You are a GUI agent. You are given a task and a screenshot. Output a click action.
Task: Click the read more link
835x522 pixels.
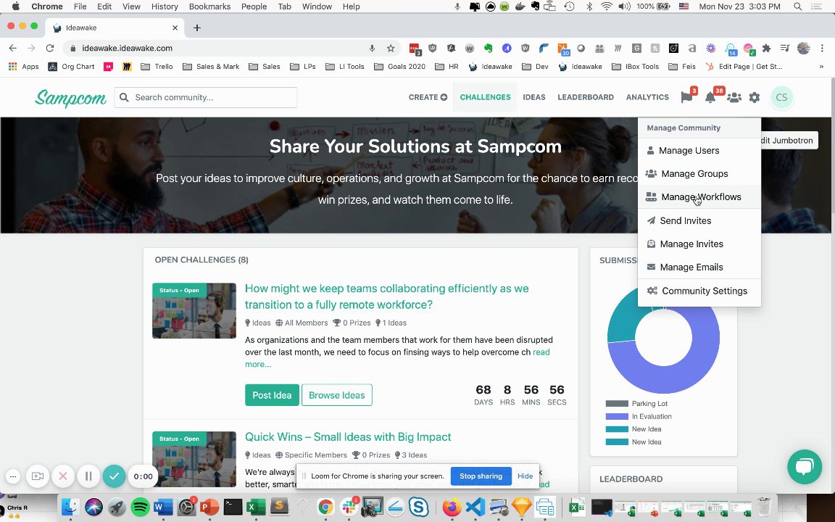coord(541,352)
